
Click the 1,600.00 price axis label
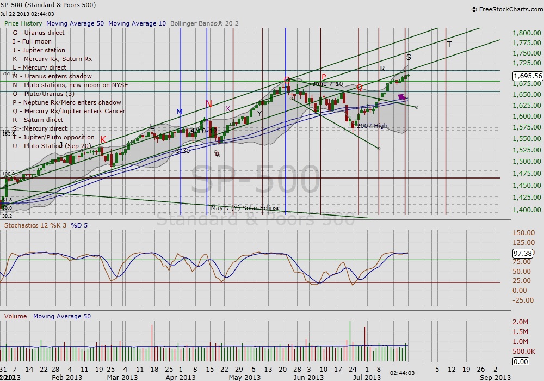click(527, 116)
